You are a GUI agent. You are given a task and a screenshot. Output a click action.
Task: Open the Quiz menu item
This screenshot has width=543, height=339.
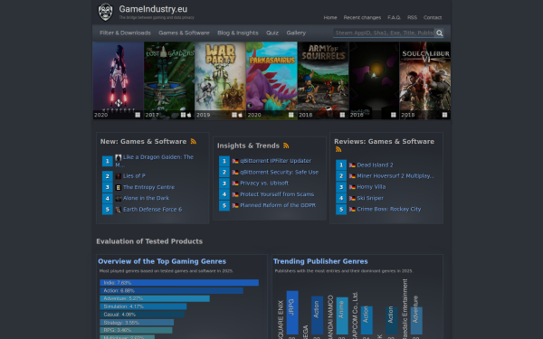pyautogui.click(x=272, y=33)
